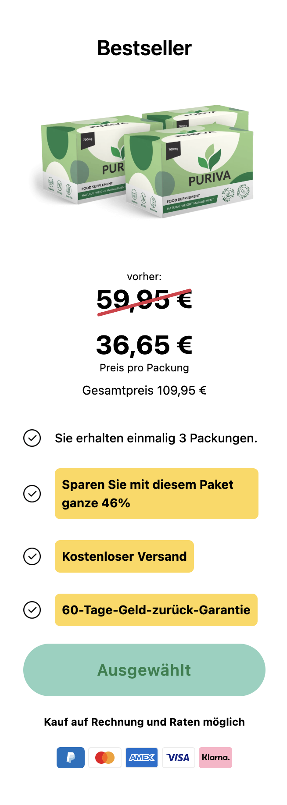Click Sie erhalten einmalig 3 Packungen text
This screenshot has height=805, width=287.
(156, 438)
